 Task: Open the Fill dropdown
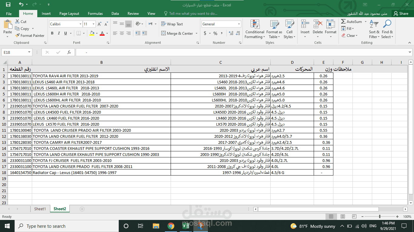tap(348, 29)
